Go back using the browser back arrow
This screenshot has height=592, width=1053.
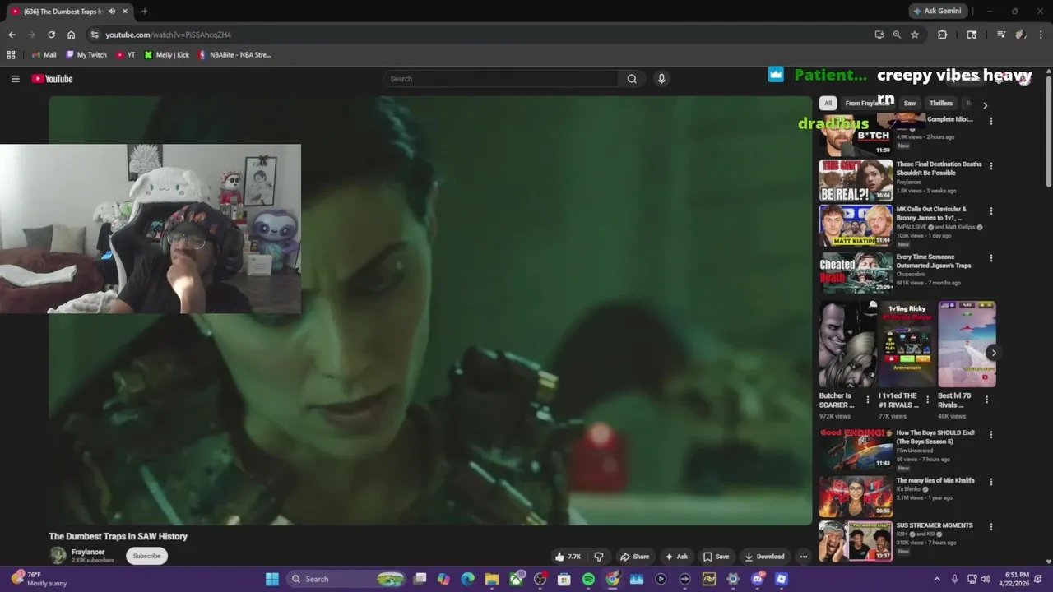pos(12,35)
